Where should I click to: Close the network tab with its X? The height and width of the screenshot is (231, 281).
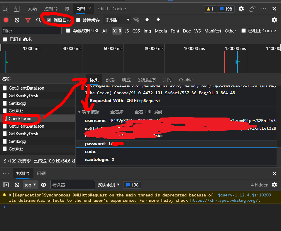coord(89,8)
